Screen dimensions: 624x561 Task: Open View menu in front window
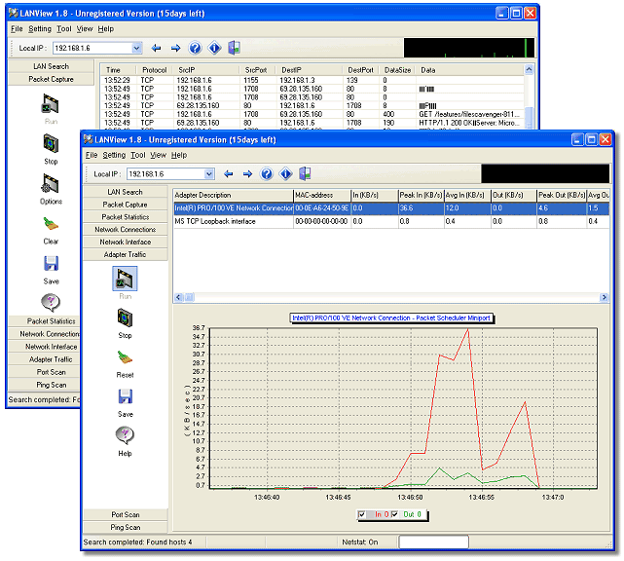coord(158,155)
